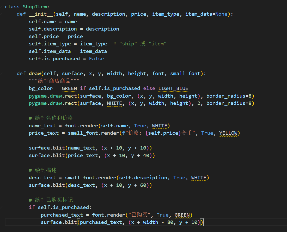Click the self.price = price line
Viewport: 287px width, 232px height.
pyautogui.click(x=56, y=37)
